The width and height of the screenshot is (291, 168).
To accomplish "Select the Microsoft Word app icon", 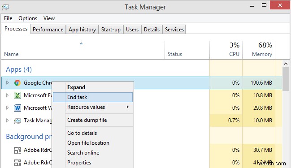I will pyautogui.click(x=17, y=108).
